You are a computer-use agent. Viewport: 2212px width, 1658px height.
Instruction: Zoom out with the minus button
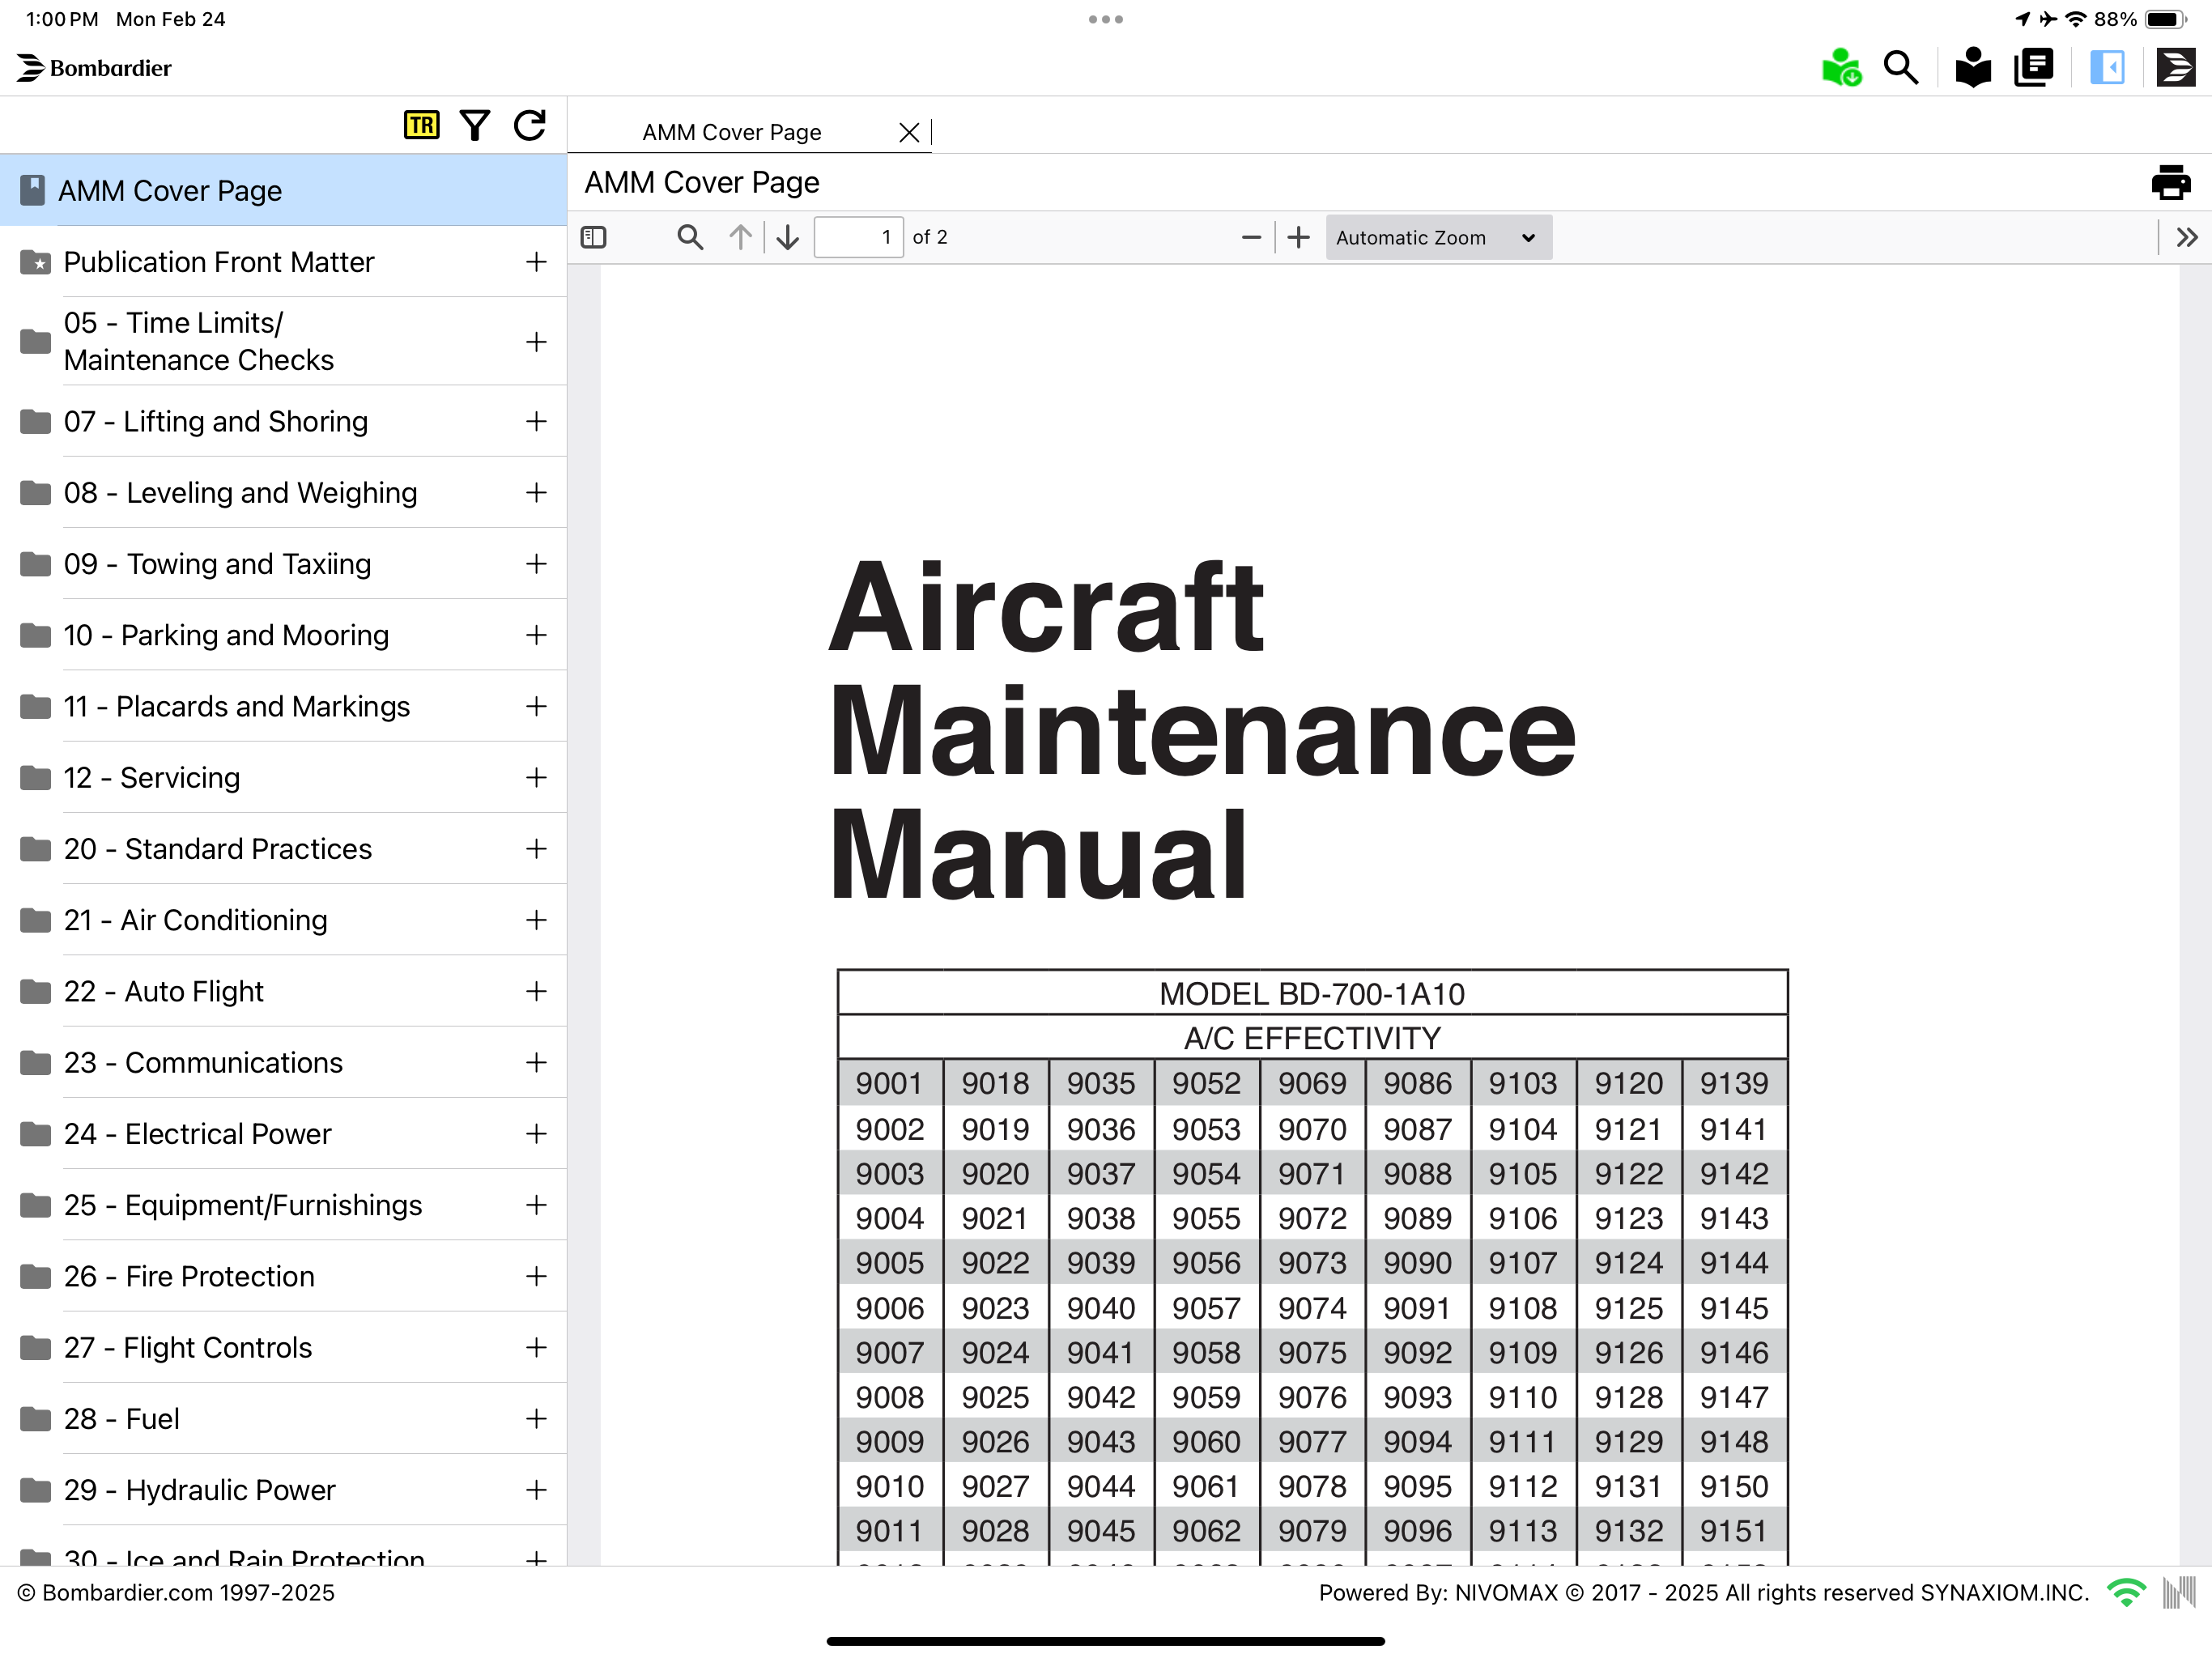click(1250, 237)
